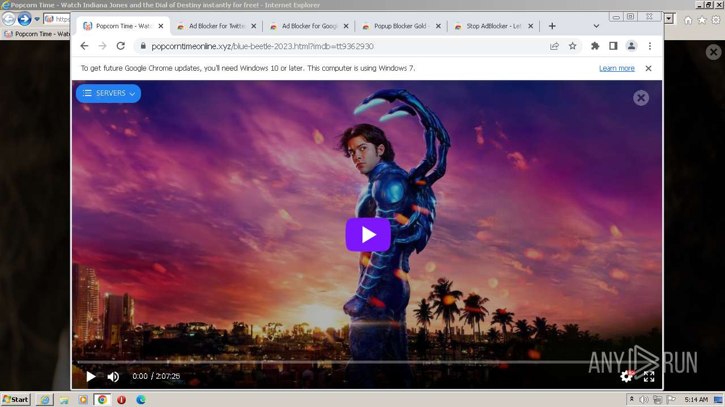Launch Internet Explorer from taskbar

(45, 400)
